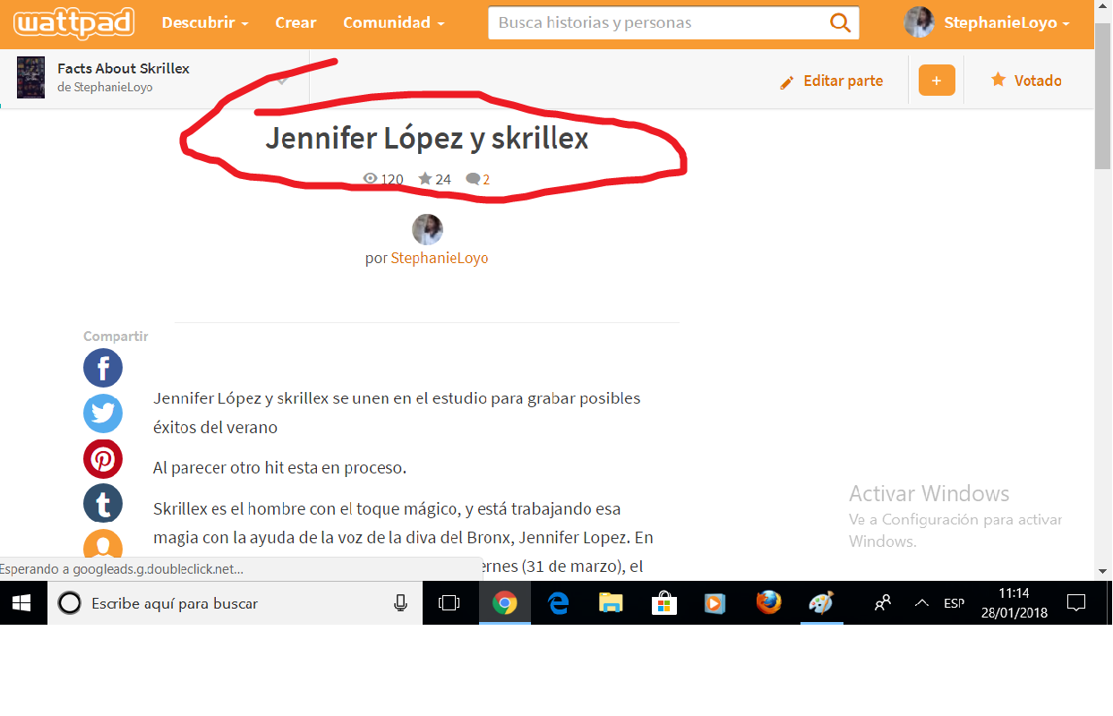Click the orange profile share icon
This screenshot has width=1113, height=716.
coord(103,544)
